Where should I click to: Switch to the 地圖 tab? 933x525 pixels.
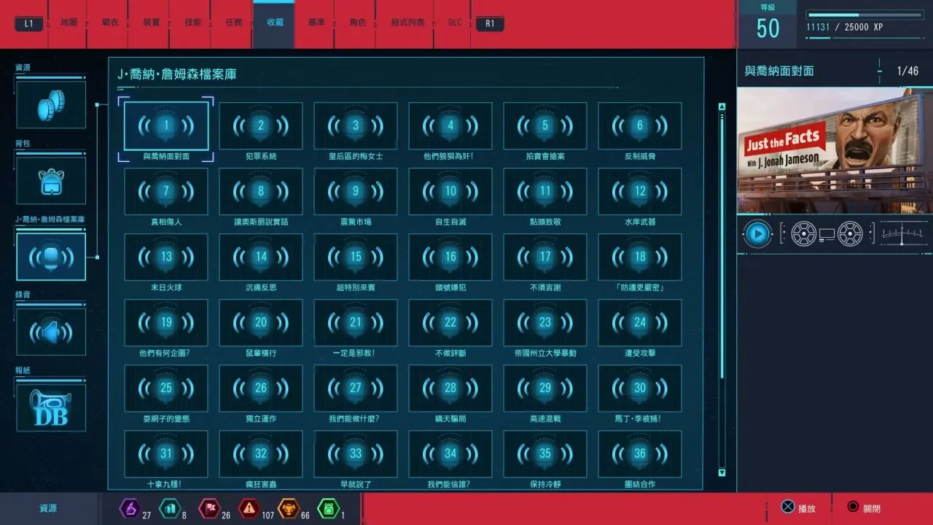tap(69, 23)
